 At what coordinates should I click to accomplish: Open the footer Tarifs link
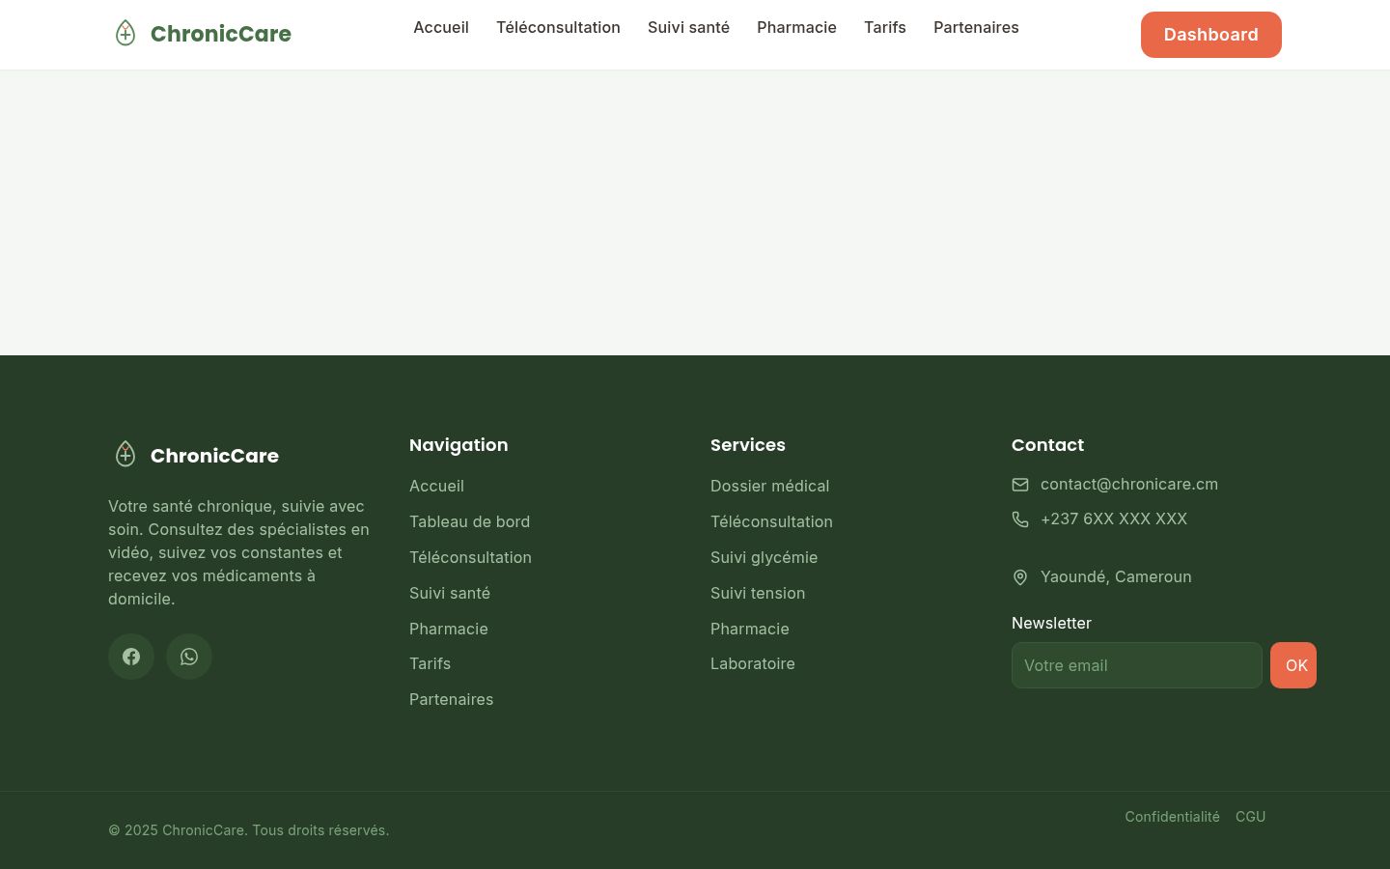pyautogui.click(x=430, y=664)
